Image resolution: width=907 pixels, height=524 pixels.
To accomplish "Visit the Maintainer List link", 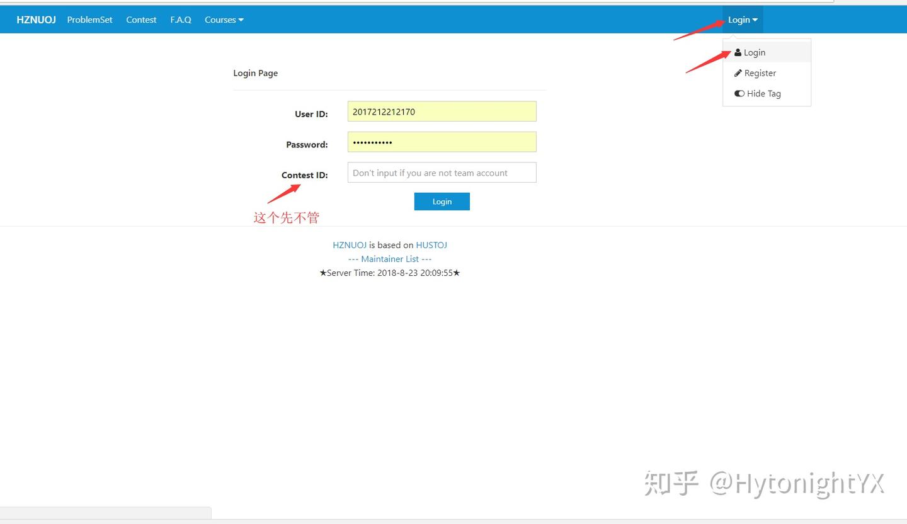I will coord(390,259).
